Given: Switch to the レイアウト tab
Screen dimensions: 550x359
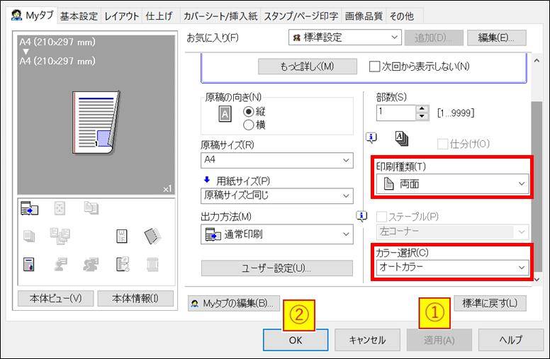Looking at the screenshot, I should (x=121, y=16).
